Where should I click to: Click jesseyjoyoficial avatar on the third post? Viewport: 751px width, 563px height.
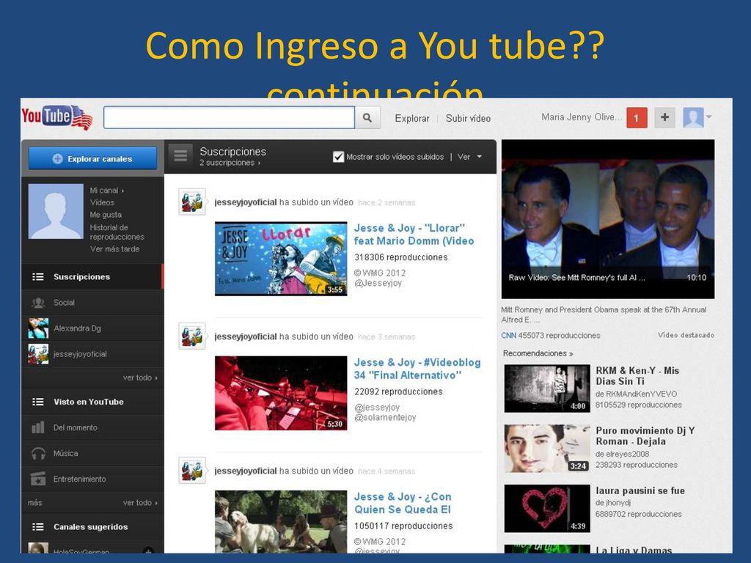click(192, 470)
